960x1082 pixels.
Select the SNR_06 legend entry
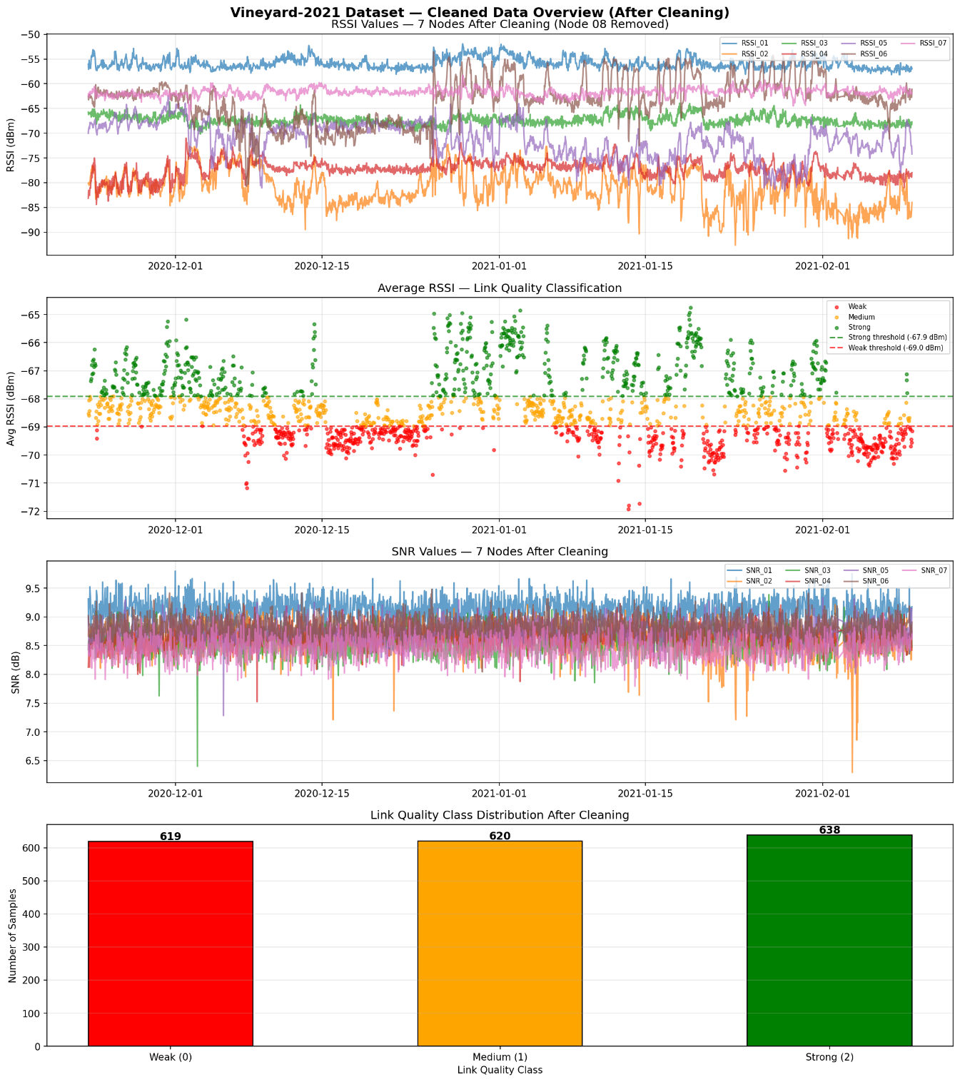click(866, 580)
